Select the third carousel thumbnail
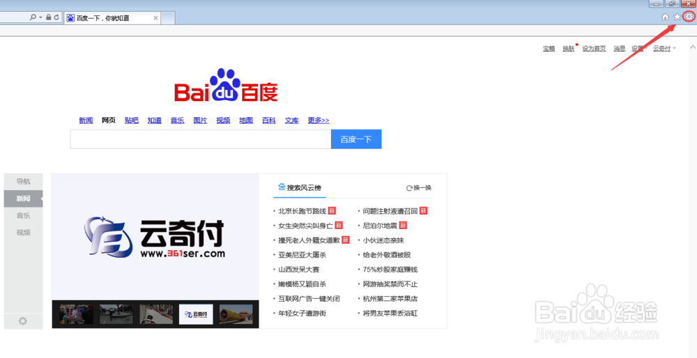This screenshot has height=358, width=697. 156,314
